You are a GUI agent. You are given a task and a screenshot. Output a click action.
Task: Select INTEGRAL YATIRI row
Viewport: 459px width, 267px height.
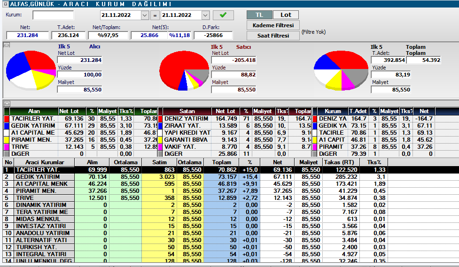point(231,254)
